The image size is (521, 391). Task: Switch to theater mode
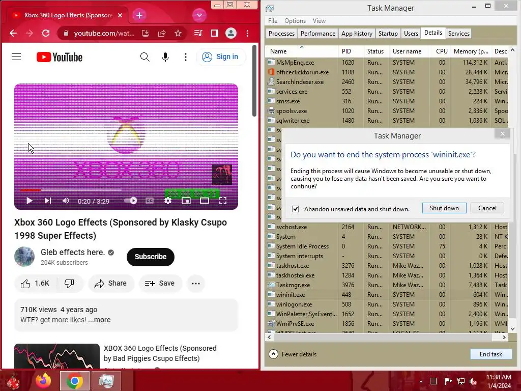tap(205, 201)
